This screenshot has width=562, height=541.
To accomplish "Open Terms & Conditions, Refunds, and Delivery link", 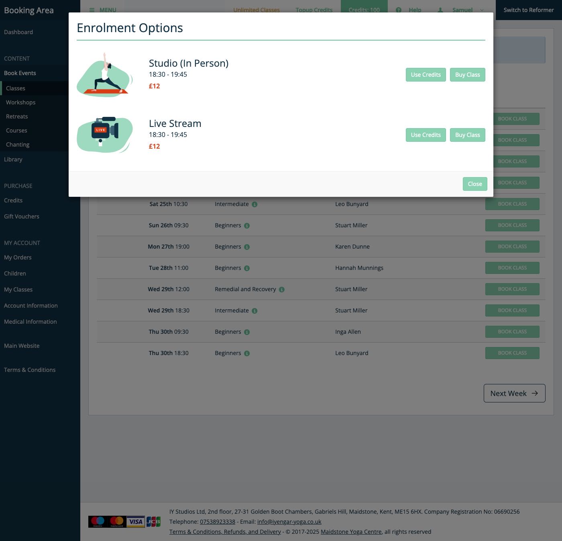I will click(225, 532).
